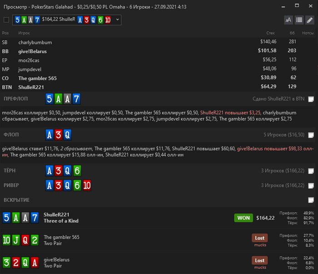Image resolution: width=318 pixels, height=274 pixels.
Task: Select the mor26cas player row
Action: (x=158, y=60)
